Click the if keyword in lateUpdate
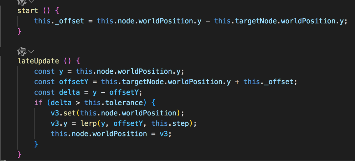The image size is (355, 161). (38, 103)
